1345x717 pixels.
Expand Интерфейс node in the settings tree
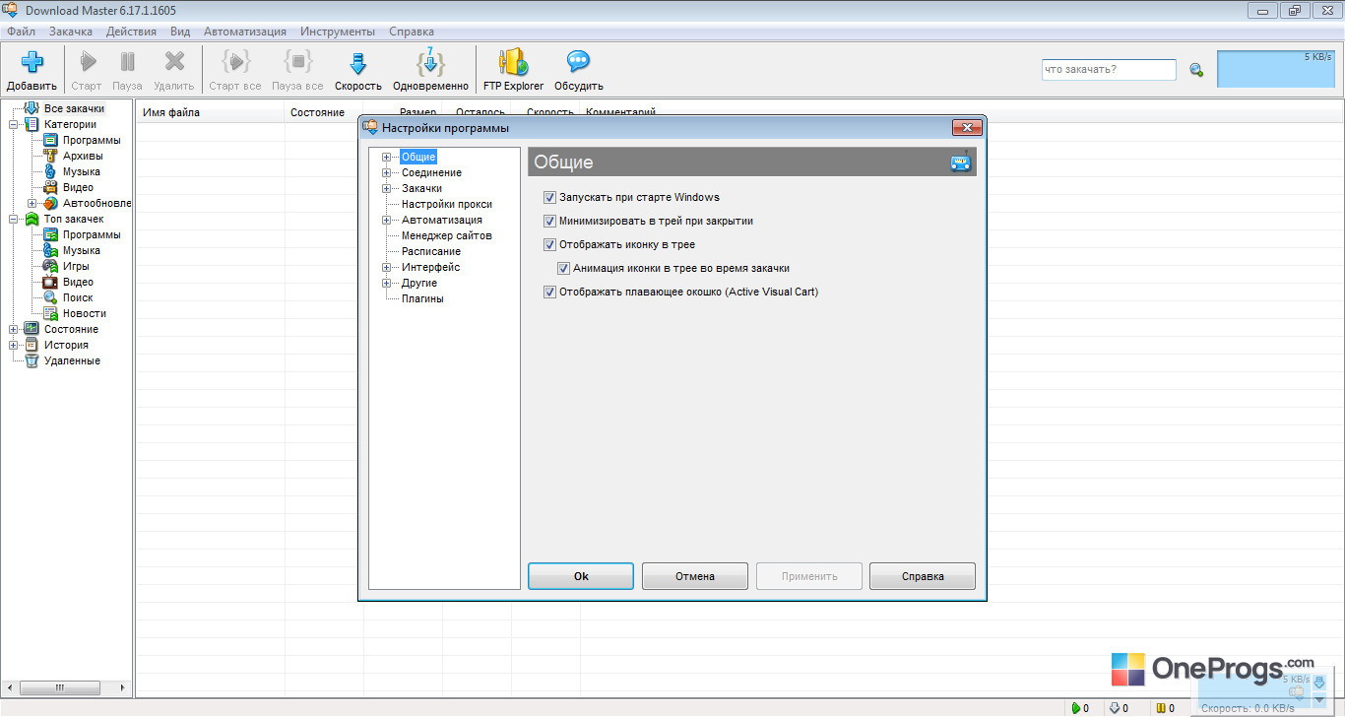tap(387, 267)
